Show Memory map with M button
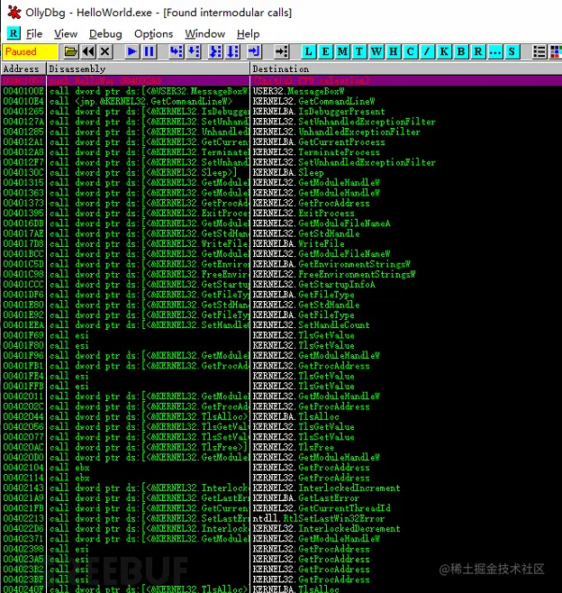This screenshot has width=562, height=593. [342, 51]
